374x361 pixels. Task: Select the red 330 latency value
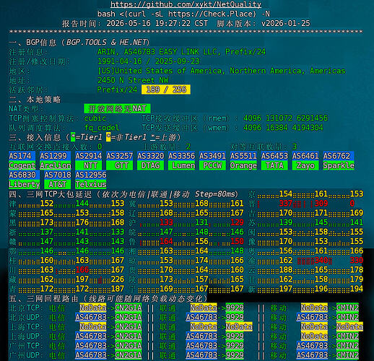(357, 261)
